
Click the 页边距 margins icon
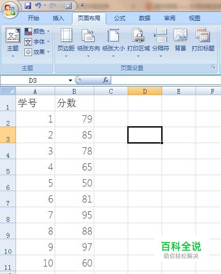(66, 35)
